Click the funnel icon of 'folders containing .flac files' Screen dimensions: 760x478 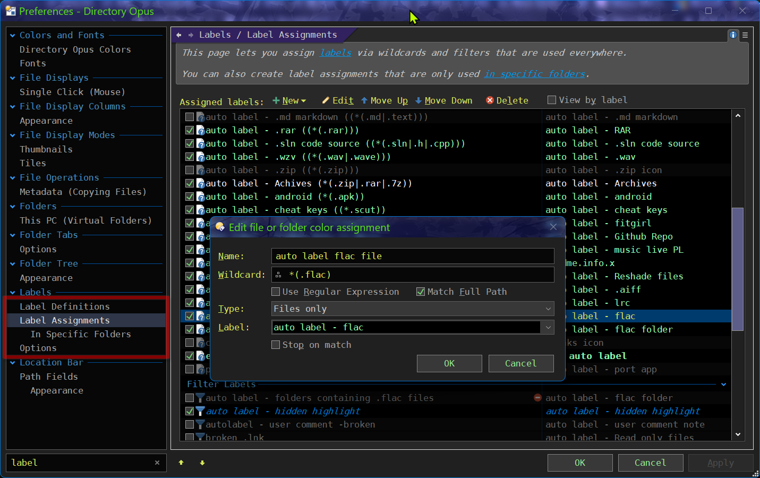pyautogui.click(x=200, y=398)
